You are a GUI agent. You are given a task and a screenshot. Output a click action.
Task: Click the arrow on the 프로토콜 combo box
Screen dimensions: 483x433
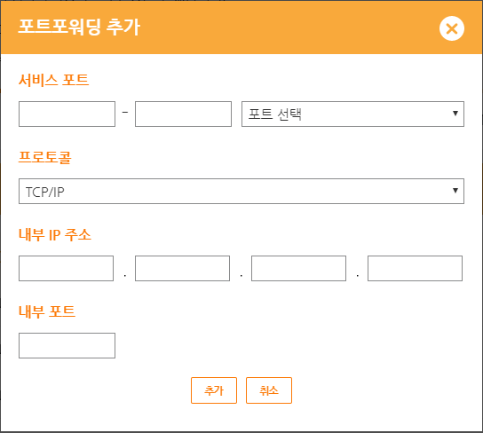[x=455, y=191]
